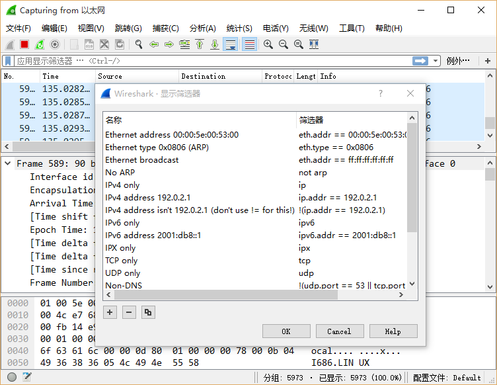This screenshot has height=385, width=497.
Task: Click the filter list horizontal scrollbar thumb
Action: [226, 294]
